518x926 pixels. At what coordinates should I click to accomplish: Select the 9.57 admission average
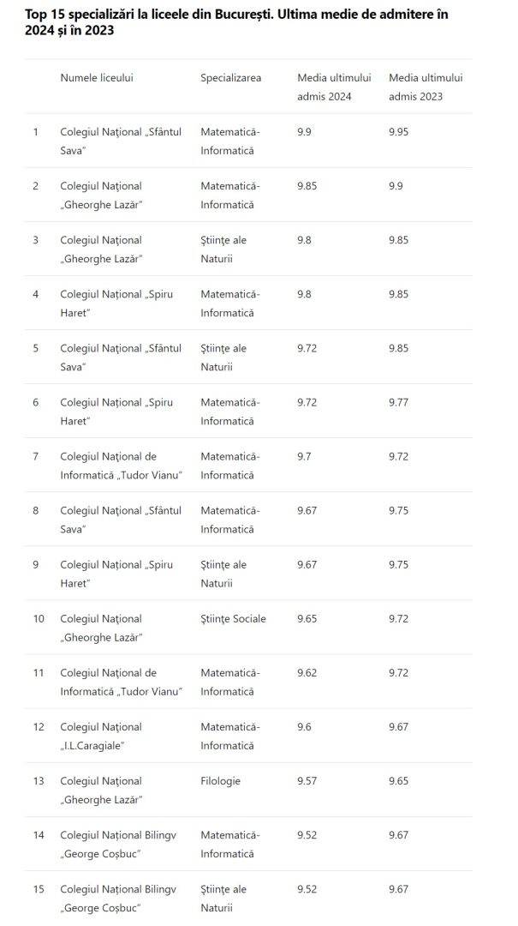tap(307, 780)
